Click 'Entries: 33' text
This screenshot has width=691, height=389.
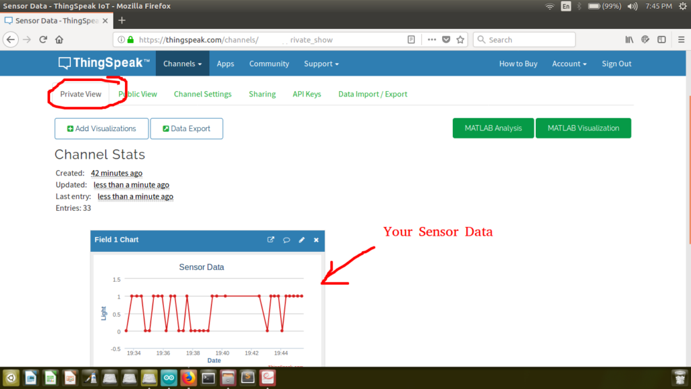click(x=73, y=208)
